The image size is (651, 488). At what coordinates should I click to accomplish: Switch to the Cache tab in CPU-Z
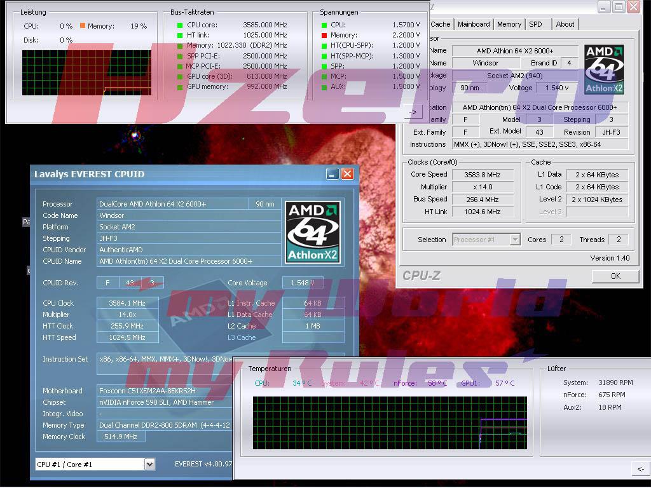(441, 25)
